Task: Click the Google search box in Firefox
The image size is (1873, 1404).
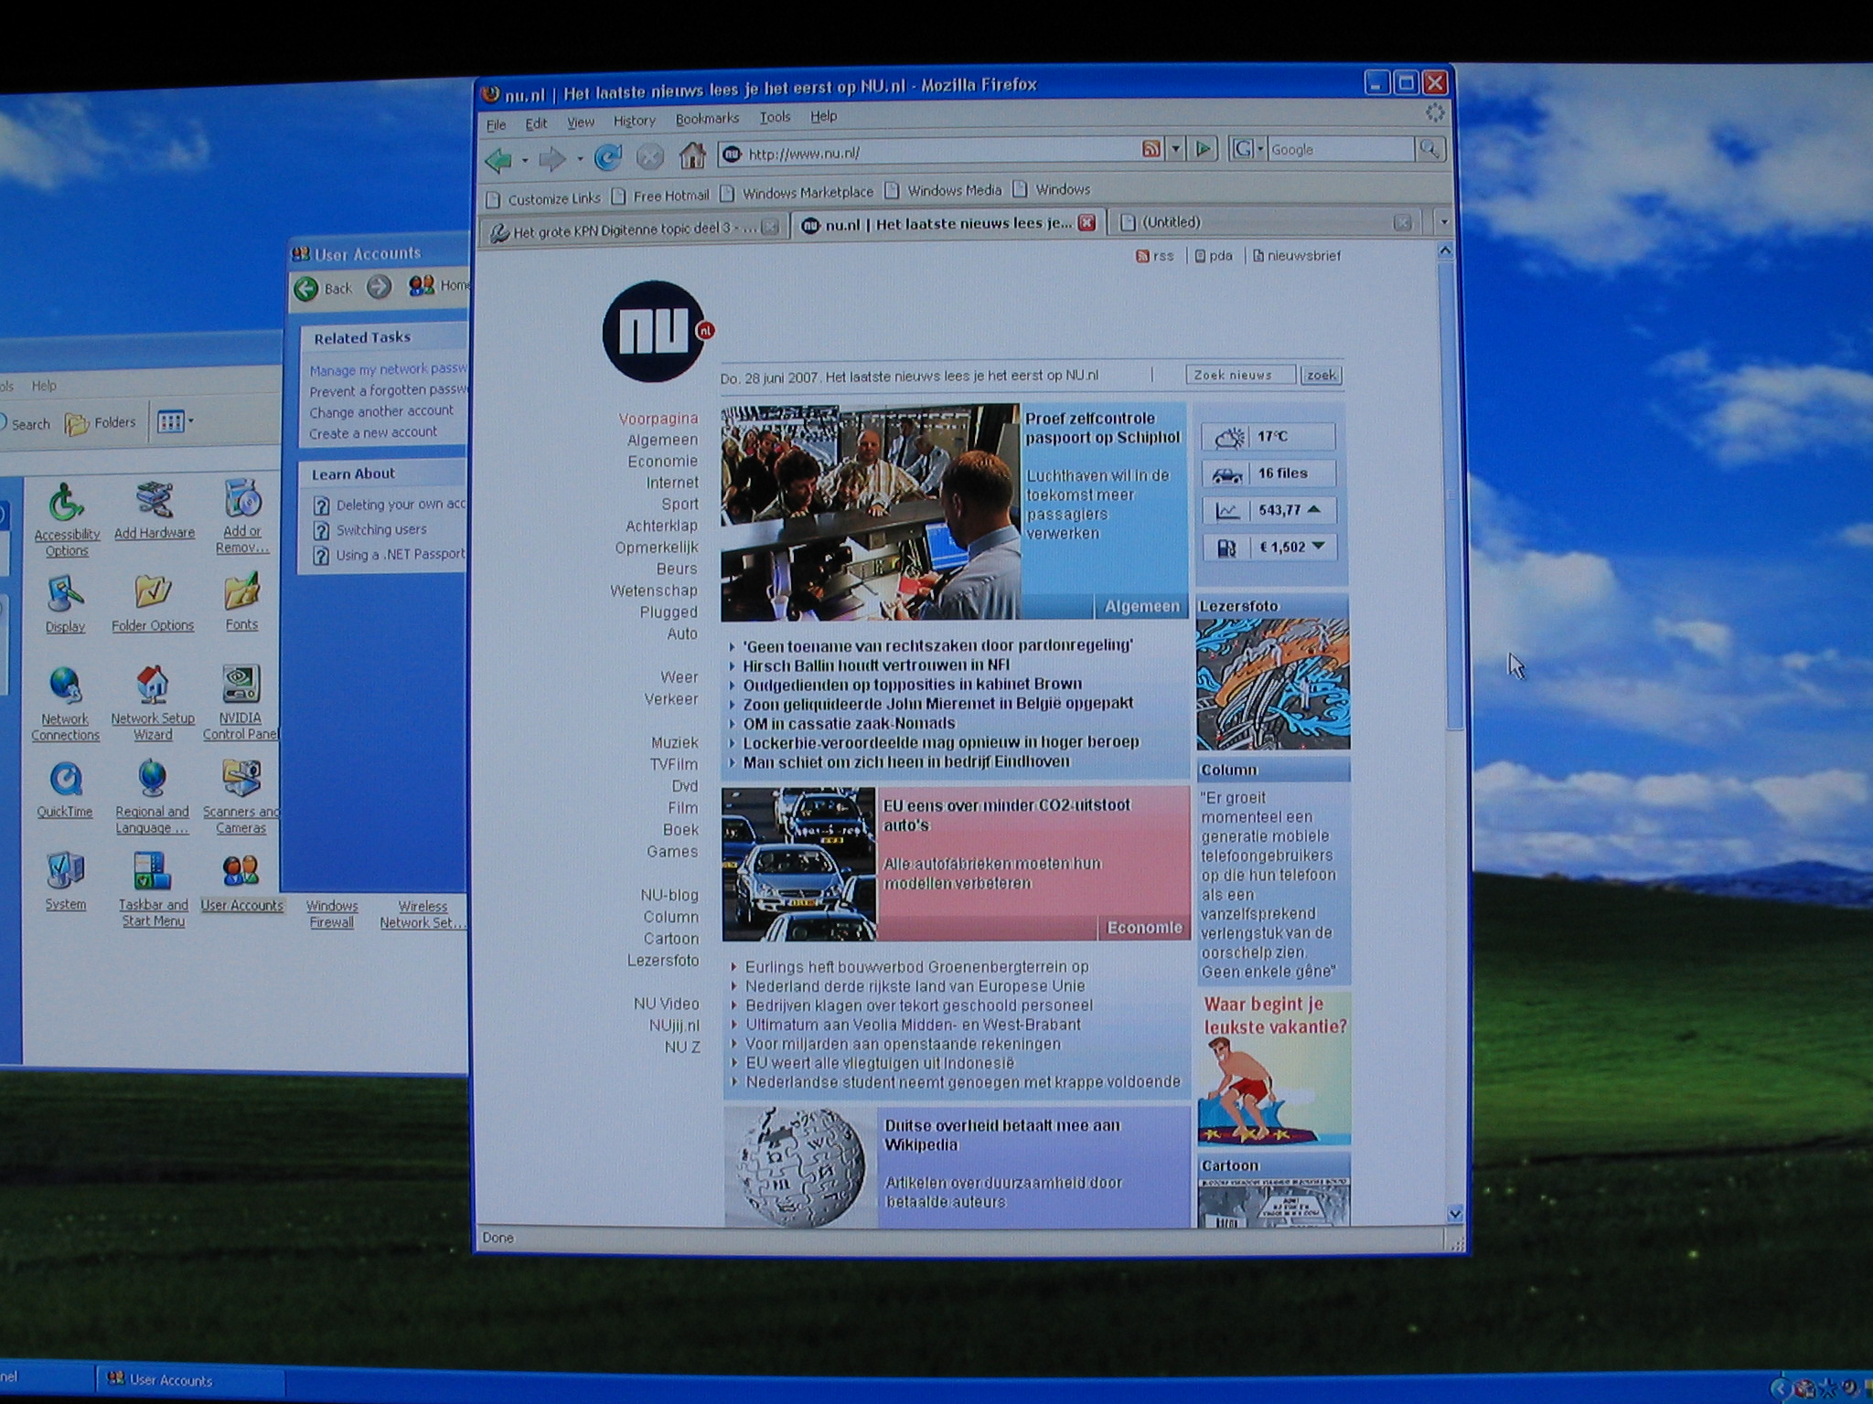Action: pyautogui.click(x=1339, y=149)
